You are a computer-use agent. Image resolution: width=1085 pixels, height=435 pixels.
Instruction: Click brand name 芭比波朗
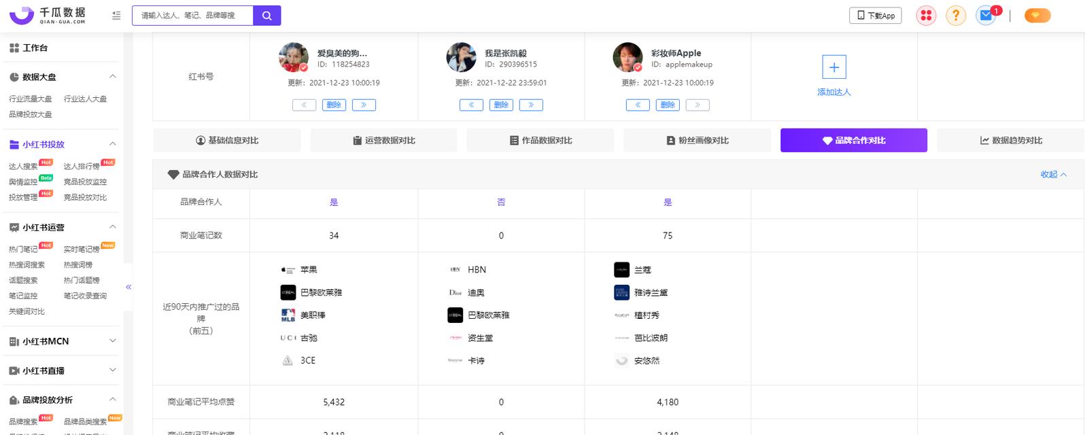[x=651, y=338]
